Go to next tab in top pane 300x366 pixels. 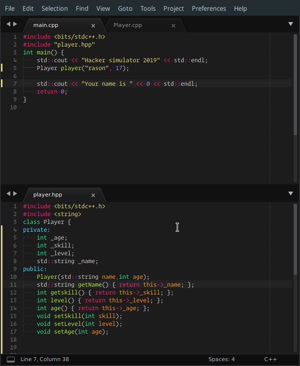click(x=15, y=24)
